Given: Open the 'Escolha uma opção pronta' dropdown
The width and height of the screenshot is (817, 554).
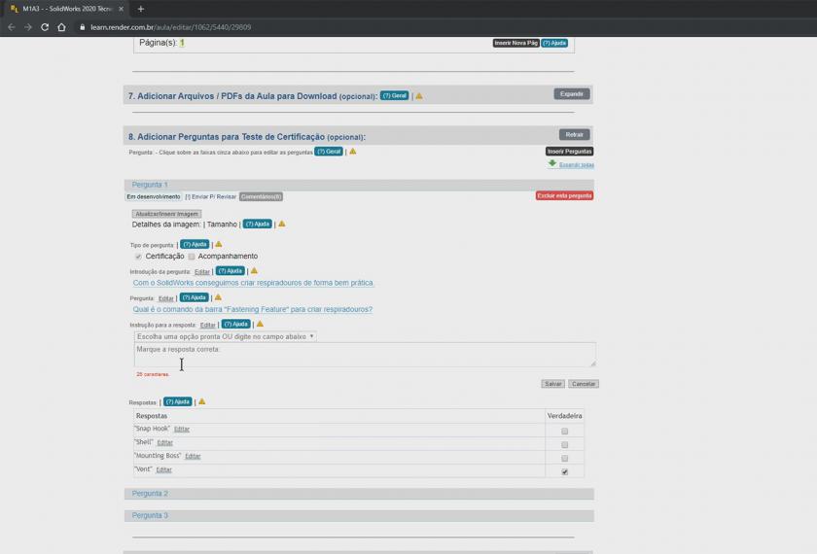Looking at the screenshot, I should pos(225,336).
